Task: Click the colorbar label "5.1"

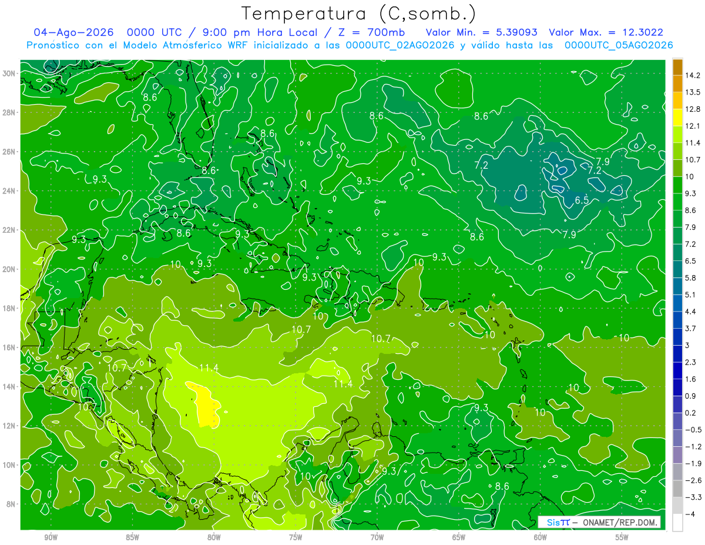Action: (690, 295)
